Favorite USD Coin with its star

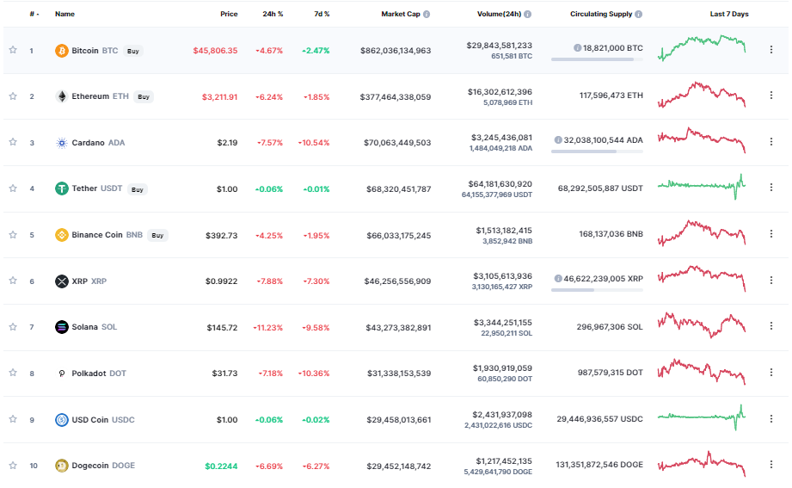[13, 419]
